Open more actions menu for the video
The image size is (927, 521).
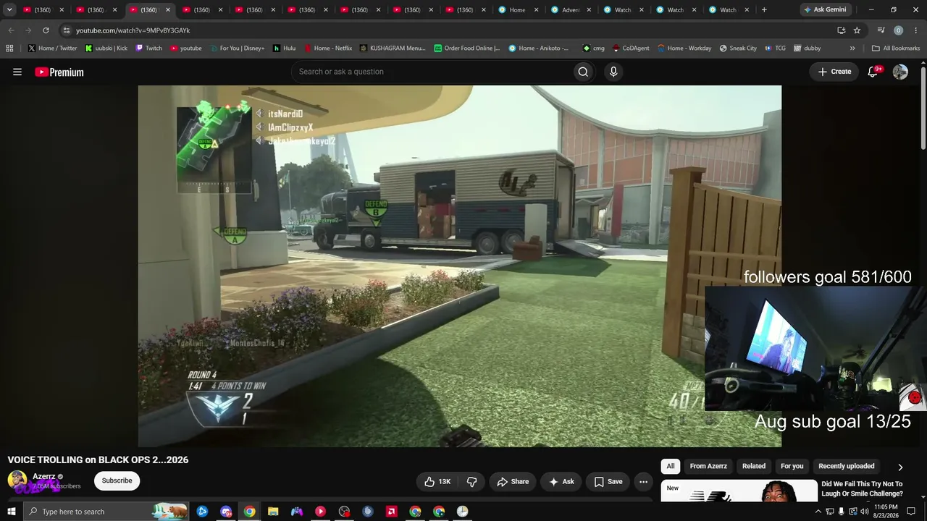click(x=643, y=481)
